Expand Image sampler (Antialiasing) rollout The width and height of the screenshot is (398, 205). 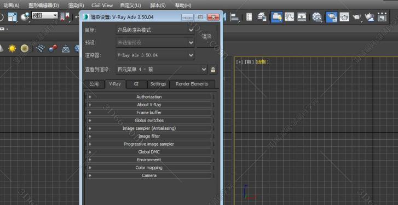pyautogui.click(x=149, y=128)
